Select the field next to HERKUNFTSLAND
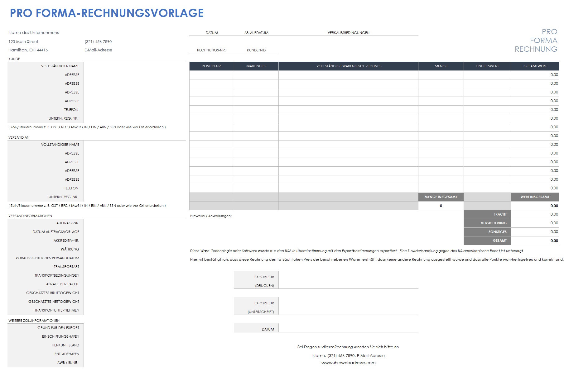 (x=135, y=345)
